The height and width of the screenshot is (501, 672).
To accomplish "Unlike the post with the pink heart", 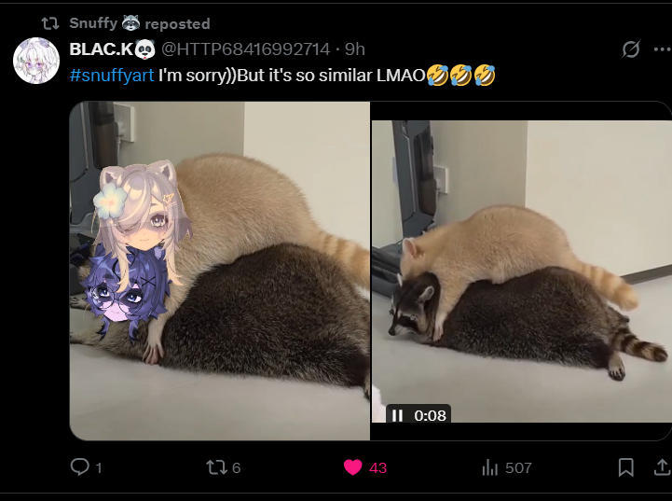I will pyautogui.click(x=352, y=467).
